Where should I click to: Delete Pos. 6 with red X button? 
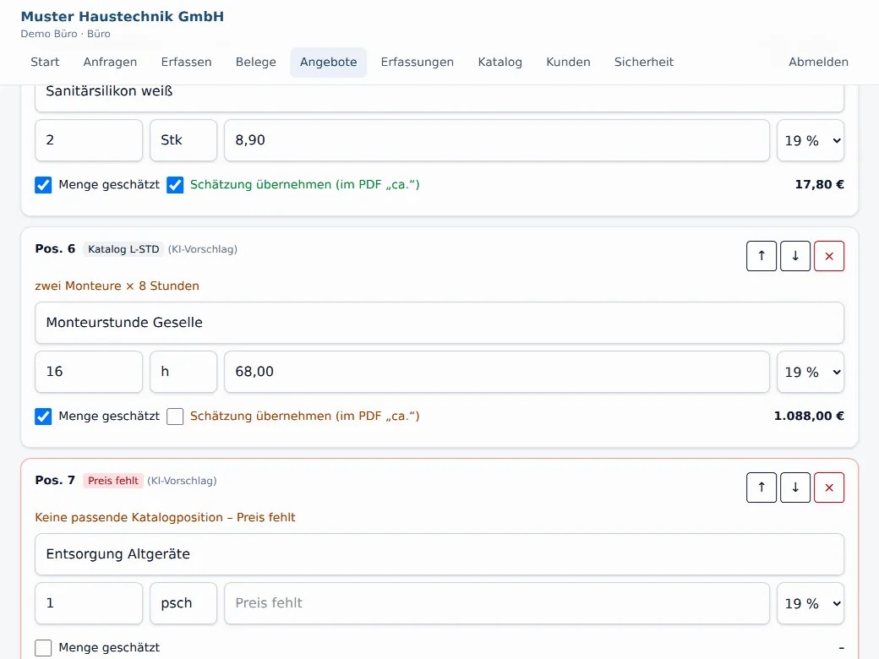[829, 256]
